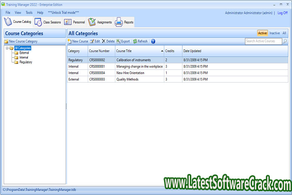Sort by Credits column header
The width and height of the screenshot is (292, 195).
[x=173, y=51]
